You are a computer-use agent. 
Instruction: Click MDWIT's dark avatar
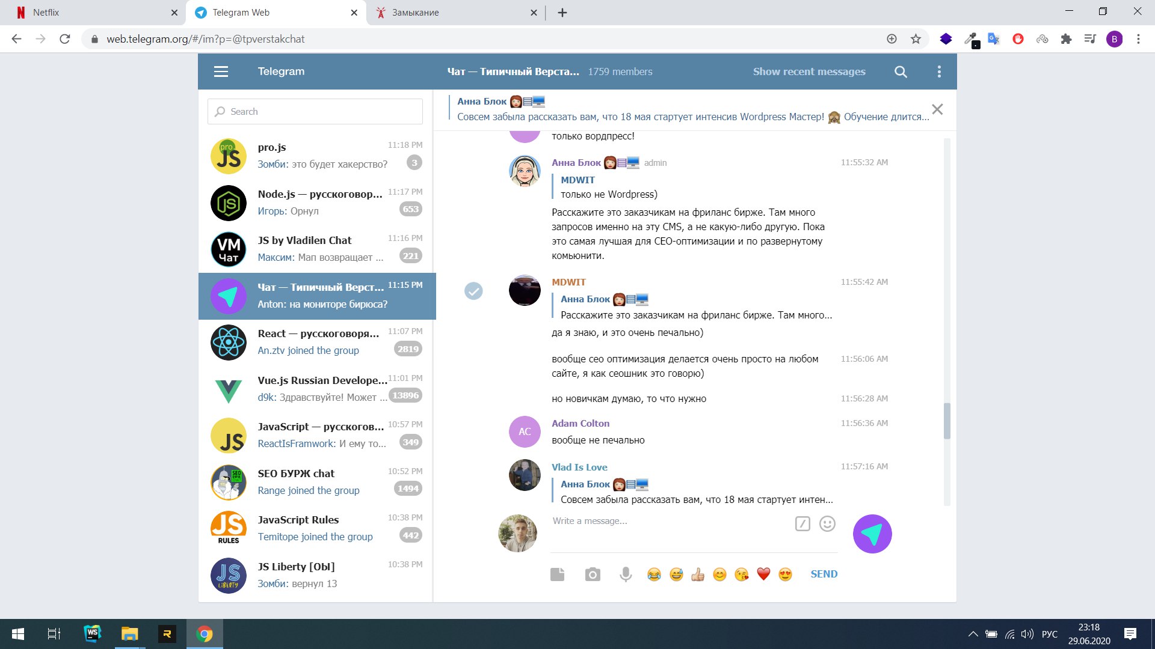[525, 290]
